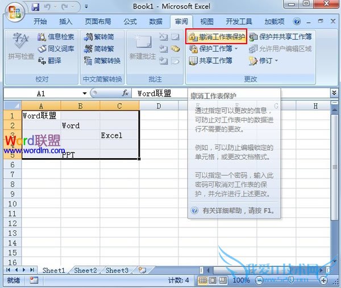Go to last sheet navigation arrow
This screenshot has width=341, height=288.
[32, 270]
